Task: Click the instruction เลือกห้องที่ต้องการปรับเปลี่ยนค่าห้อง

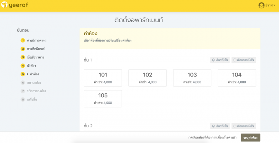Action: coord(108,41)
